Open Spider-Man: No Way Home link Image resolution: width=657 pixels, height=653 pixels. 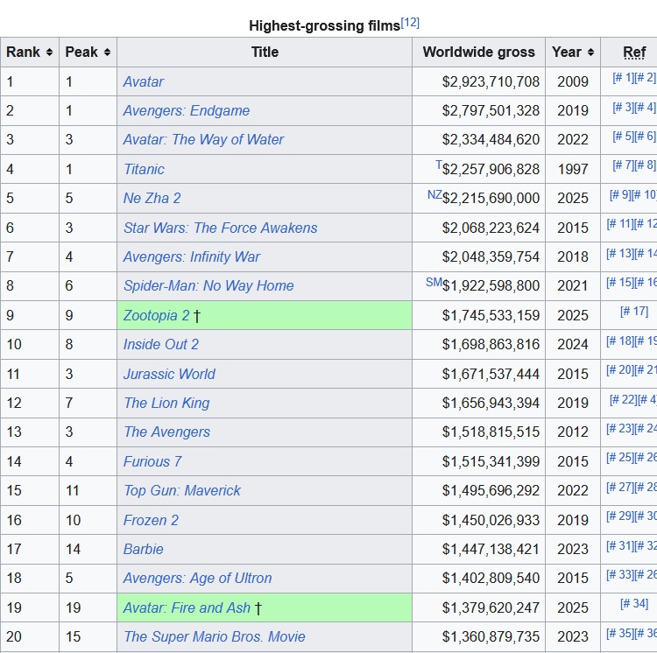tap(208, 285)
